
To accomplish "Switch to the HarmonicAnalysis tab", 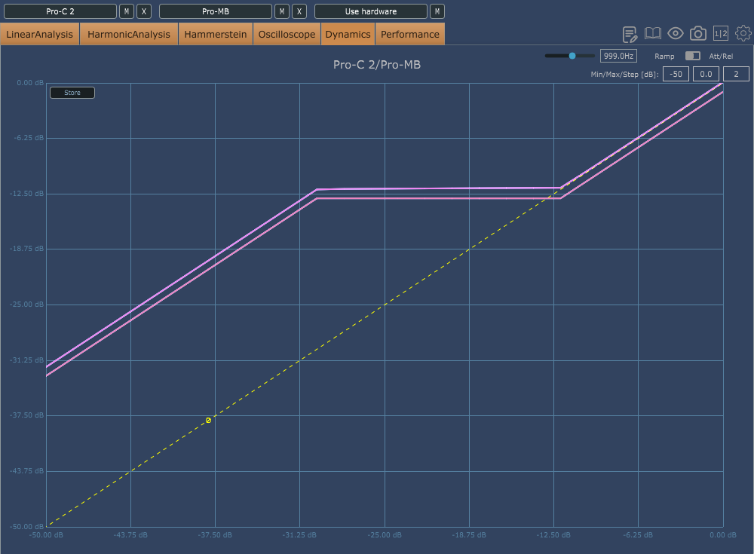I will (129, 34).
